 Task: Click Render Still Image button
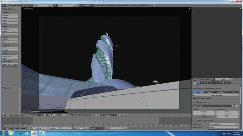click(216, 95)
